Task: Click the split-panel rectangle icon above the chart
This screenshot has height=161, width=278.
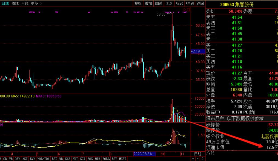Action: (x=188, y=9)
